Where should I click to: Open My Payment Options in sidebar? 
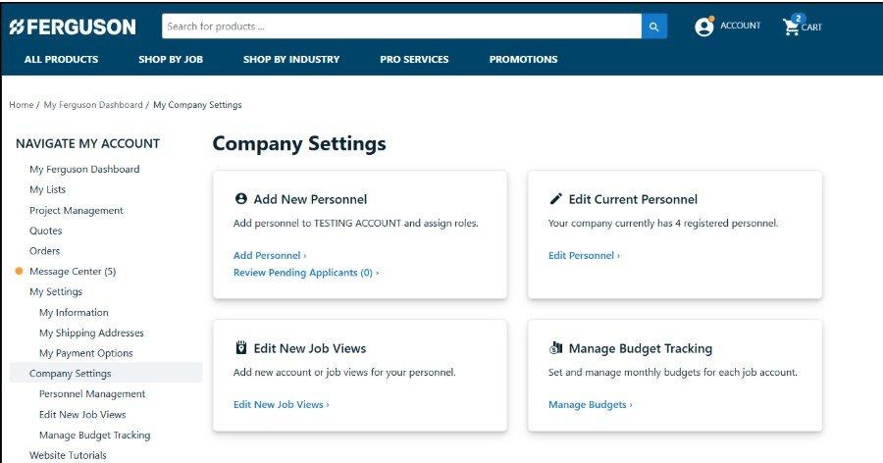pyautogui.click(x=86, y=353)
